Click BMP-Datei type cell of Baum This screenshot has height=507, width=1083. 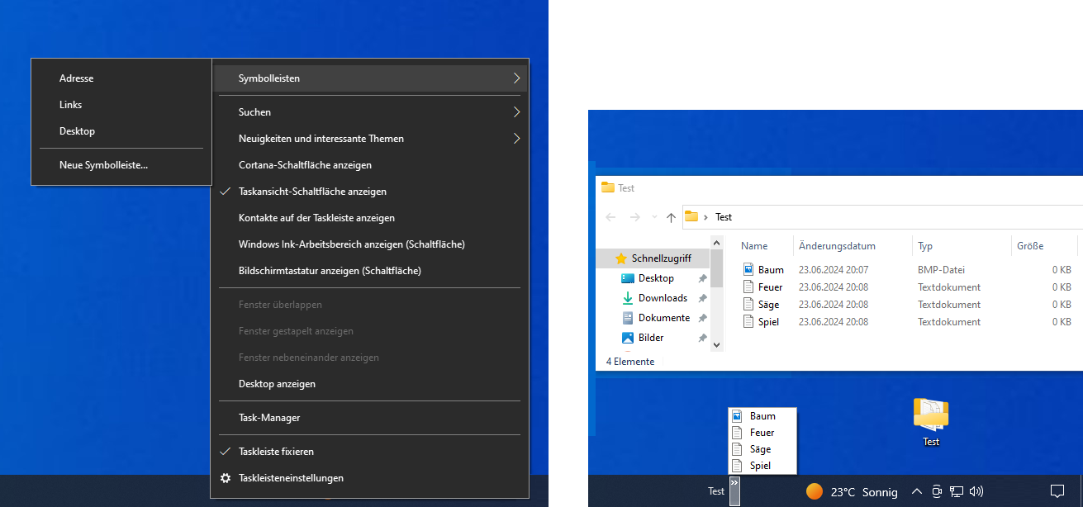click(941, 270)
